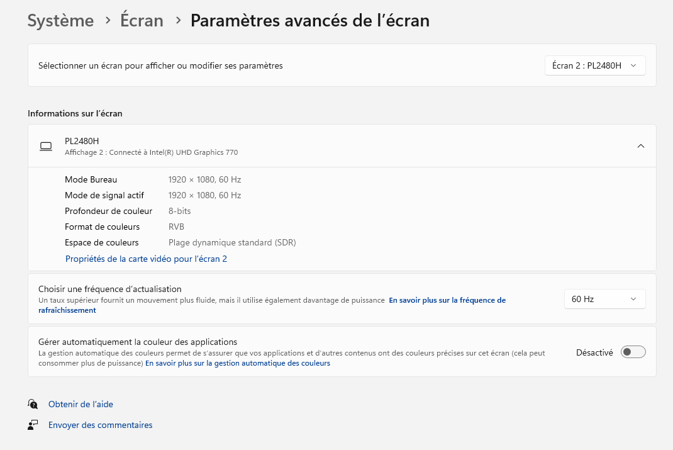Toggle automatic application color management switch
This screenshot has width=673, height=450.
click(x=633, y=352)
